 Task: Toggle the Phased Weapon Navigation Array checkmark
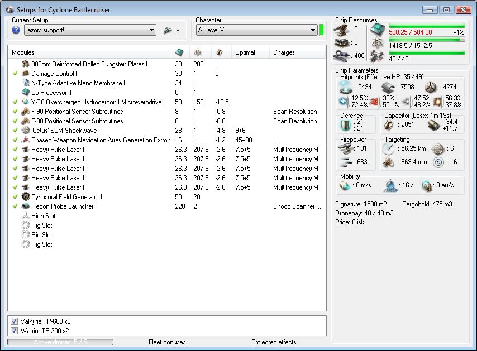pos(15,140)
